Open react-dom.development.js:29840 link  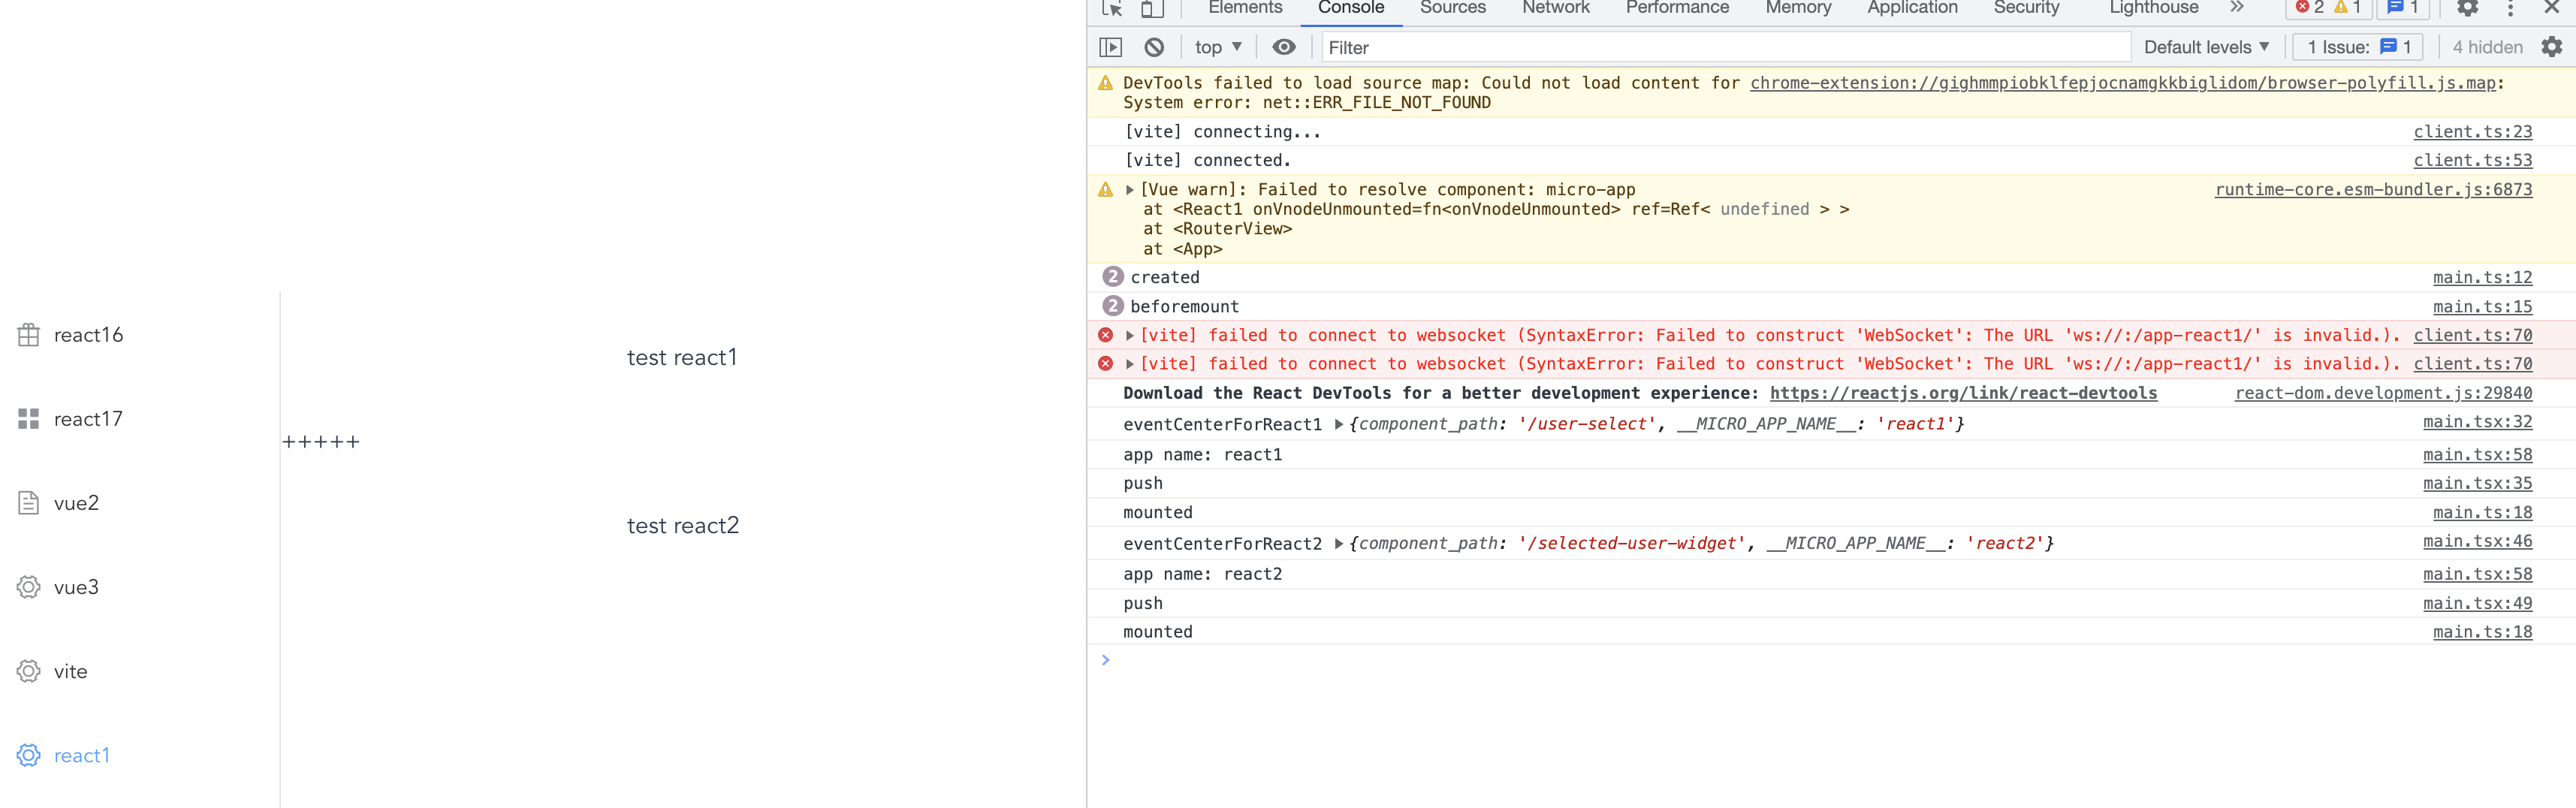click(x=2383, y=394)
